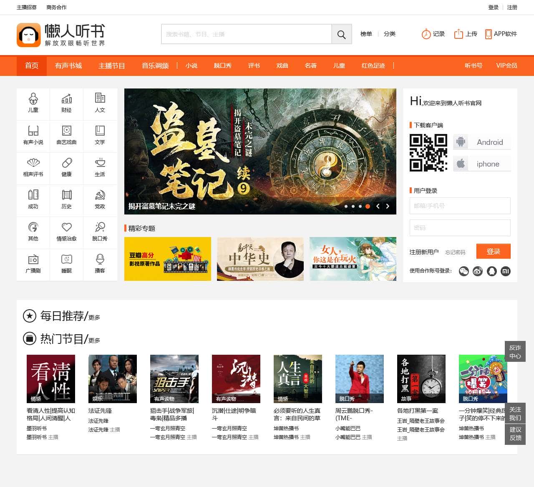
Task: Open 听书号 in navigation bar
Action: 474,66
